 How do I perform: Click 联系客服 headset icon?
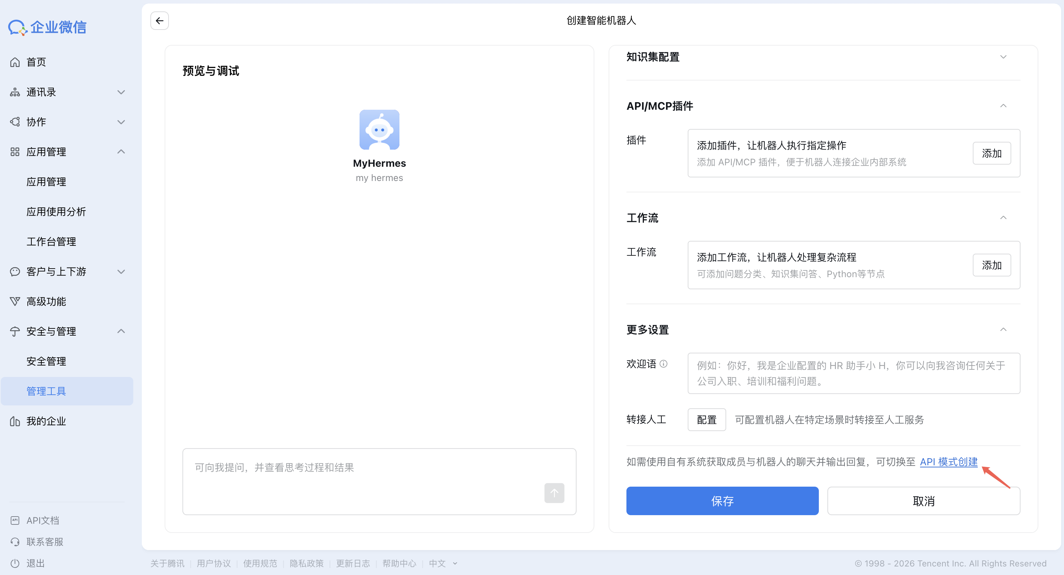(x=15, y=542)
